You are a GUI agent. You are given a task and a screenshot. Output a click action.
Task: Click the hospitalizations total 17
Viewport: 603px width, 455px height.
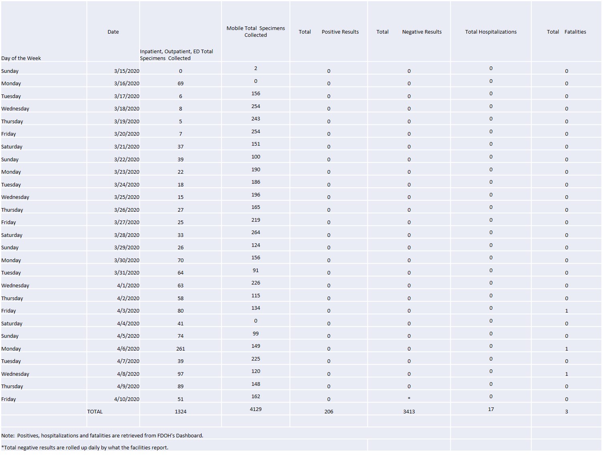[491, 409]
